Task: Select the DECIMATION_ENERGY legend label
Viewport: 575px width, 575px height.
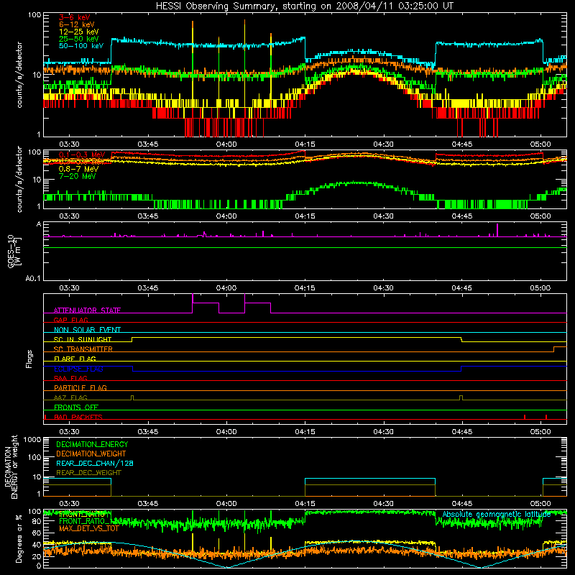Action: pos(92,444)
